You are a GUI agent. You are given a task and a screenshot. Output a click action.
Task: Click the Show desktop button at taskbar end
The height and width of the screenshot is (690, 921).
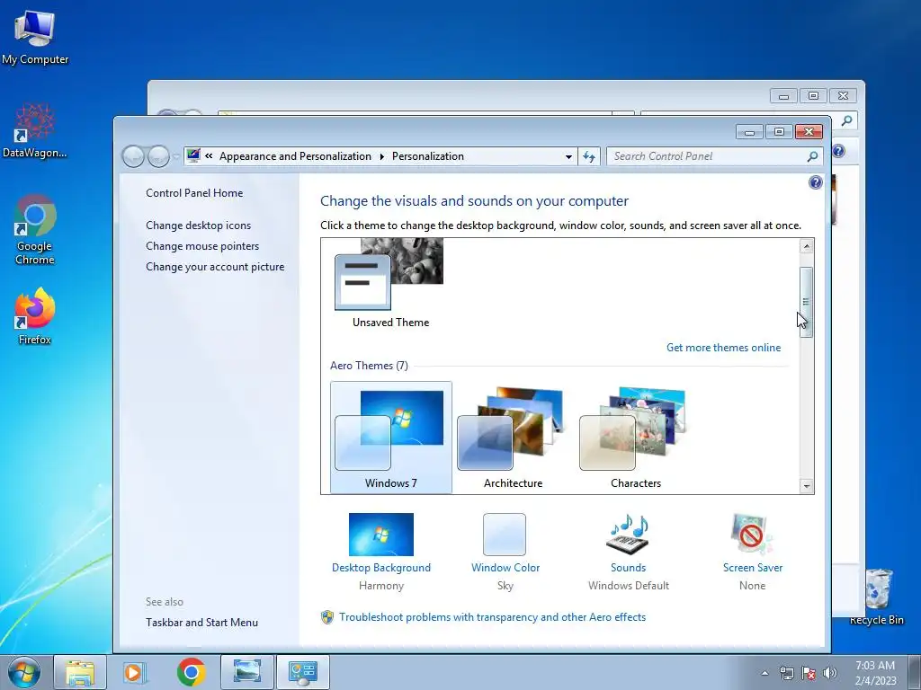[x=915, y=672]
